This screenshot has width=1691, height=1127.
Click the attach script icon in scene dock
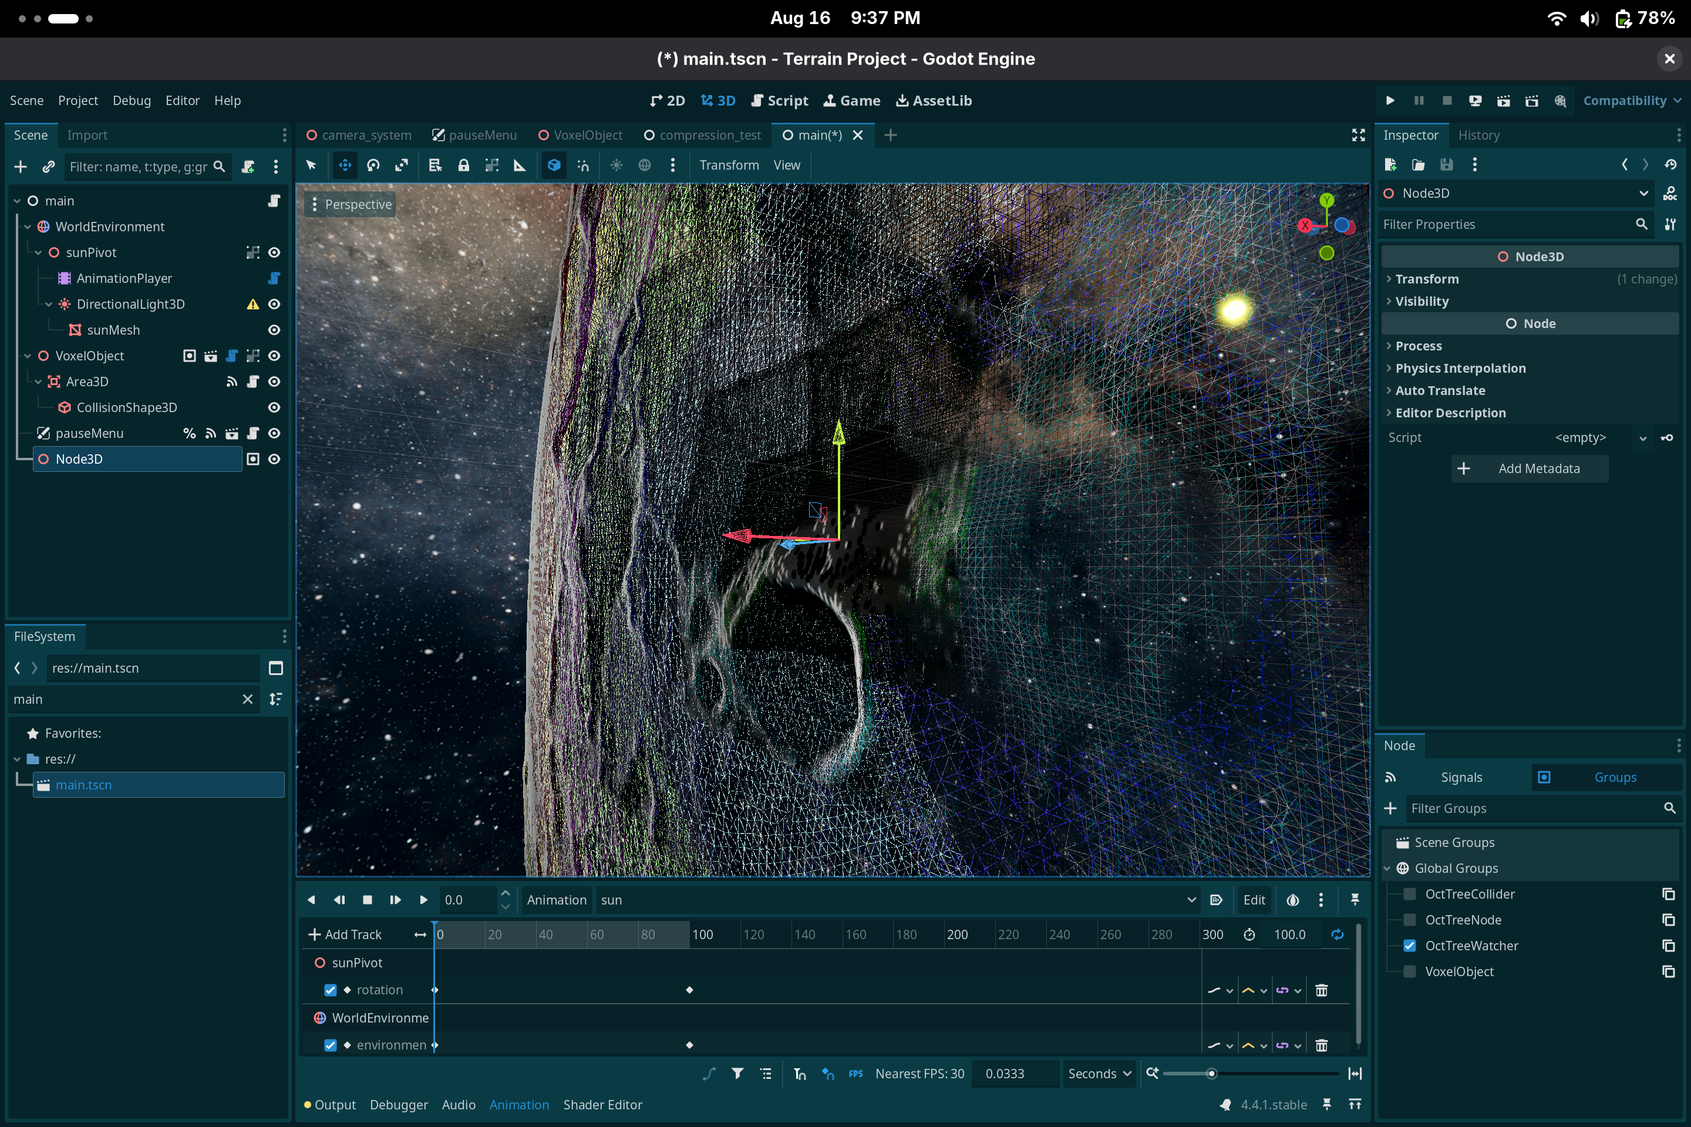248,167
